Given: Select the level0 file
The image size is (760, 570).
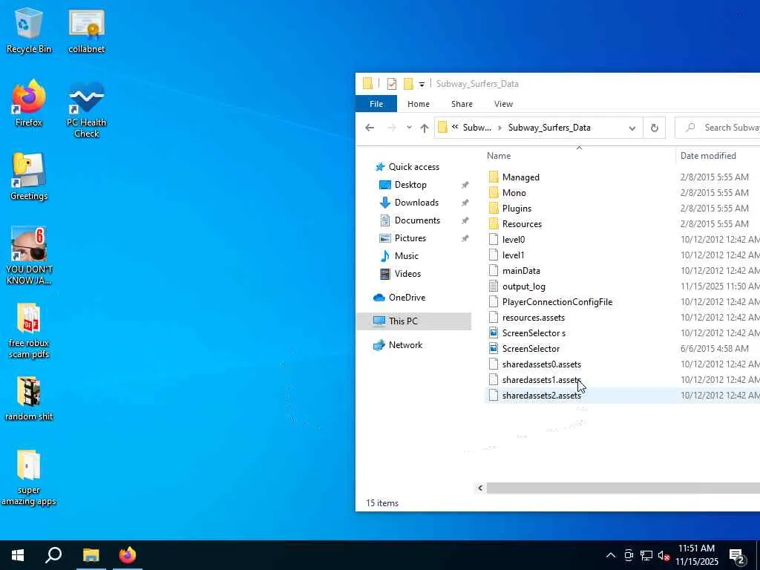Looking at the screenshot, I should [x=514, y=240].
